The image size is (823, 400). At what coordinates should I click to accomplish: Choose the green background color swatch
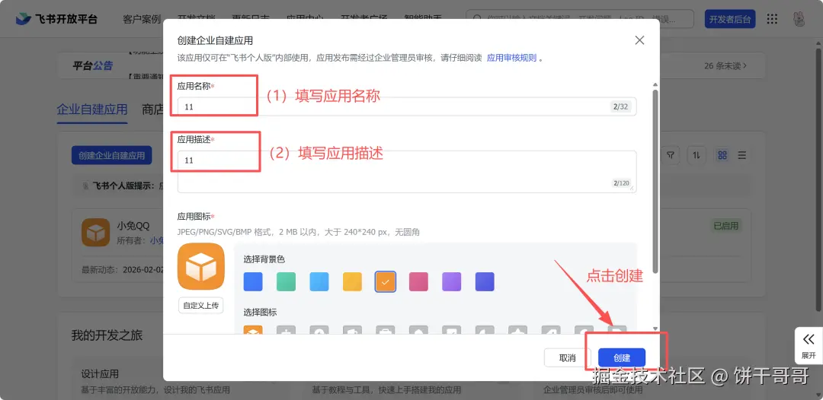(286, 281)
